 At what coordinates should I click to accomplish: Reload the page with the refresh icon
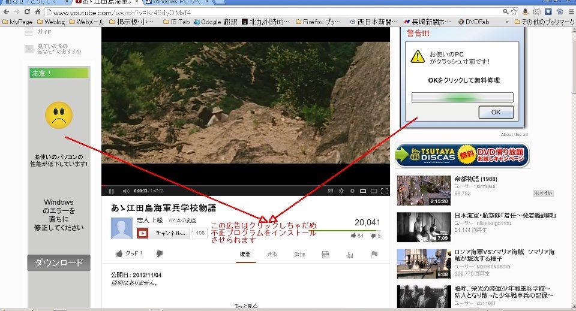point(27,12)
